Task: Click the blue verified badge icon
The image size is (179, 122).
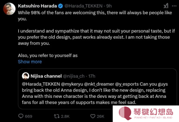Action: pyautogui.click(x=61, y=6)
